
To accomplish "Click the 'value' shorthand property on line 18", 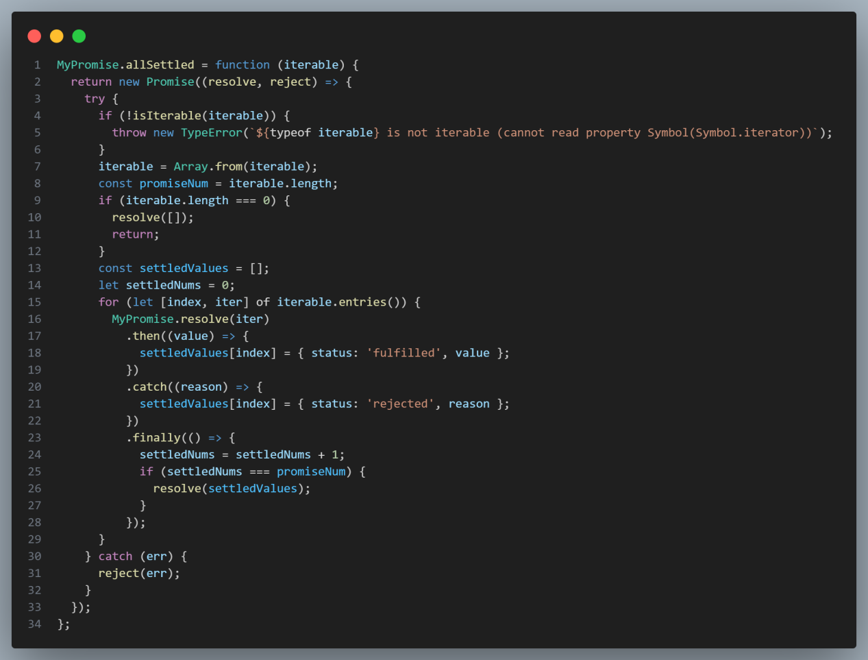I will click(473, 353).
